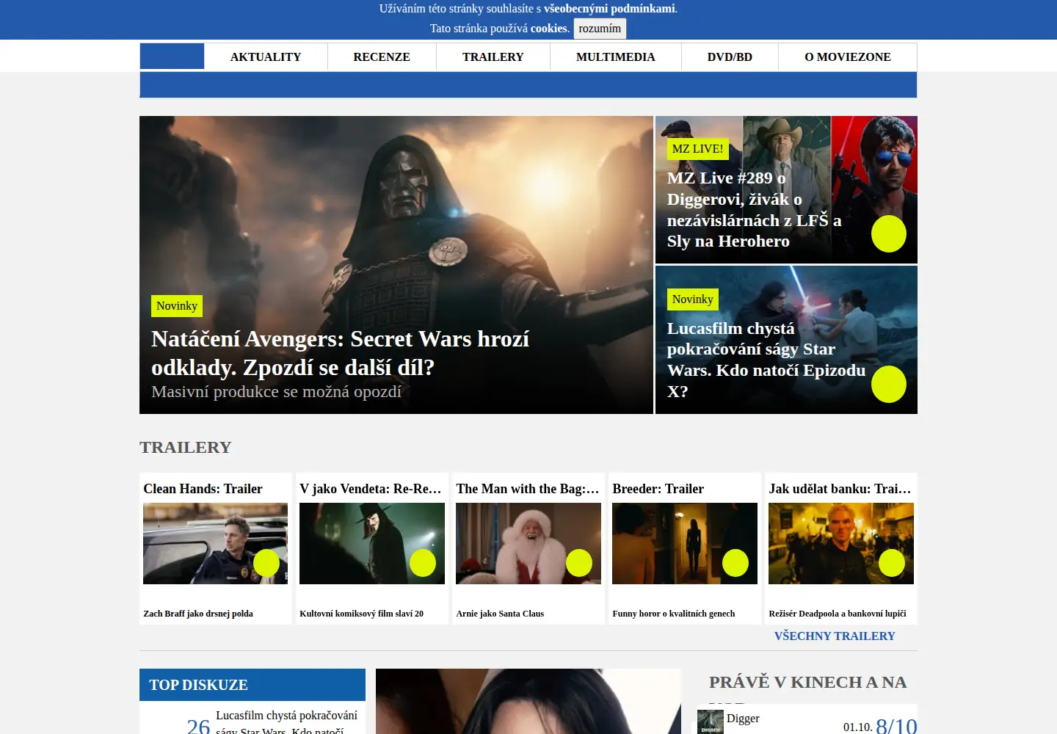Click 'Zach Braff jako drsnej polda' caption

[x=198, y=614]
